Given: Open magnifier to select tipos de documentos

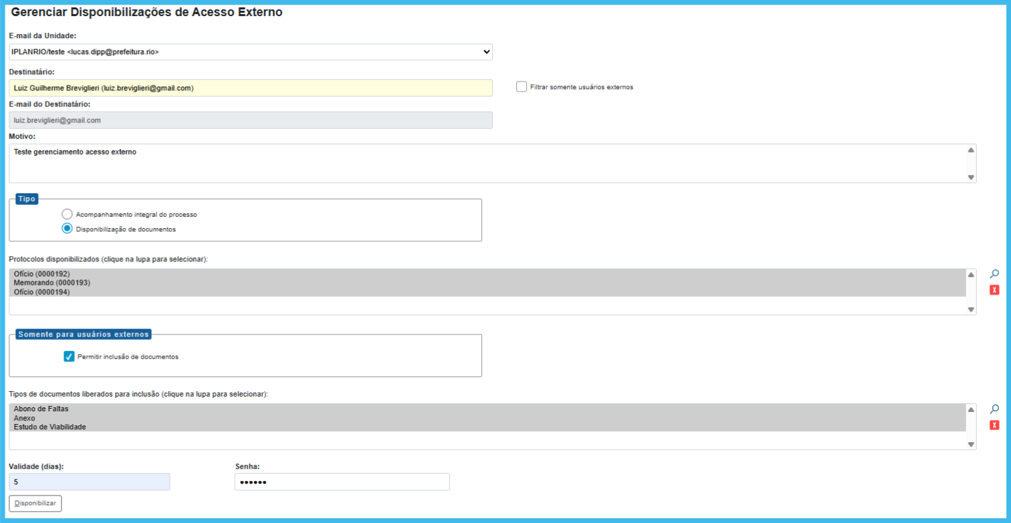Looking at the screenshot, I should [x=994, y=409].
